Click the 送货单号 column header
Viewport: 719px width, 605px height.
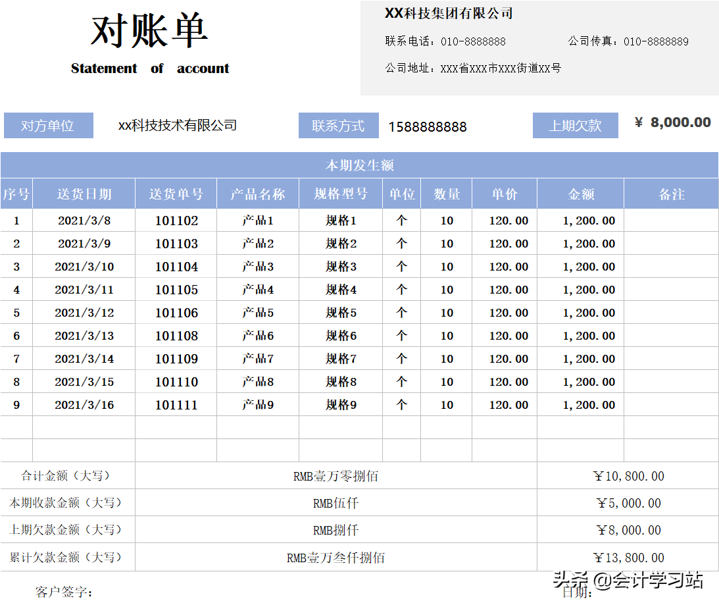point(176,193)
